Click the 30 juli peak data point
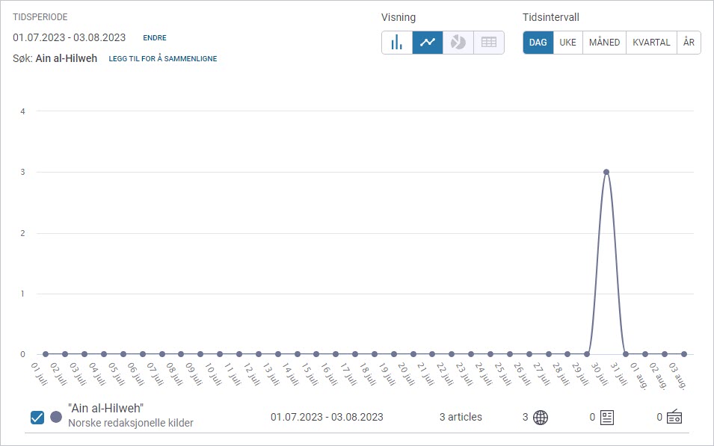This screenshot has width=714, height=446. (x=606, y=172)
